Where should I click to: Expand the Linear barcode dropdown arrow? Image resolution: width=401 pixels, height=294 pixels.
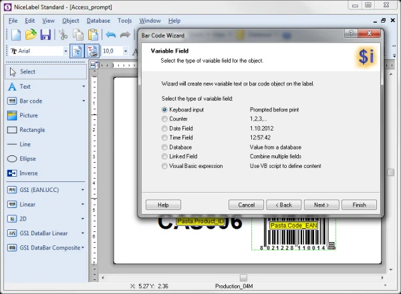coord(83,205)
